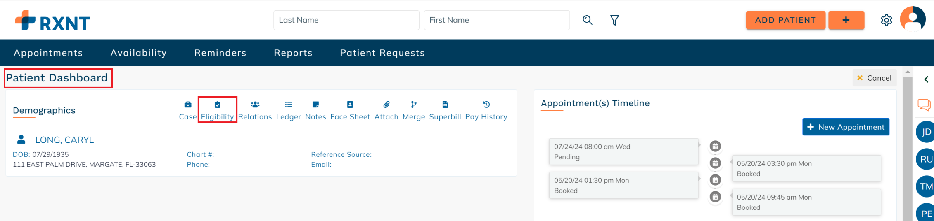The height and width of the screenshot is (221, 934).
Task: Collapse the right sidebar chevron
Action: coord(926,79)
